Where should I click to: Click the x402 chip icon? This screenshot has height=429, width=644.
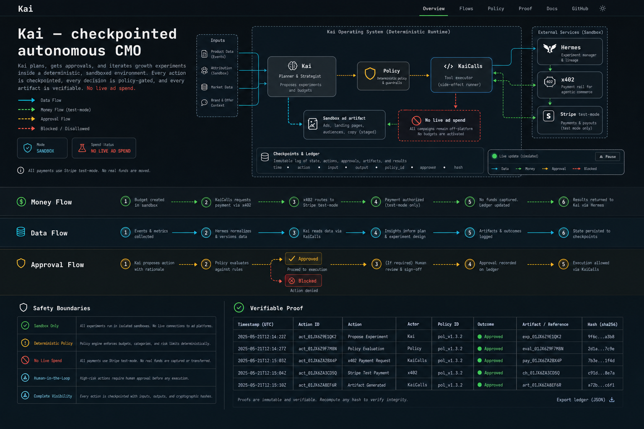pyautogui.click(x=549, y=82)
